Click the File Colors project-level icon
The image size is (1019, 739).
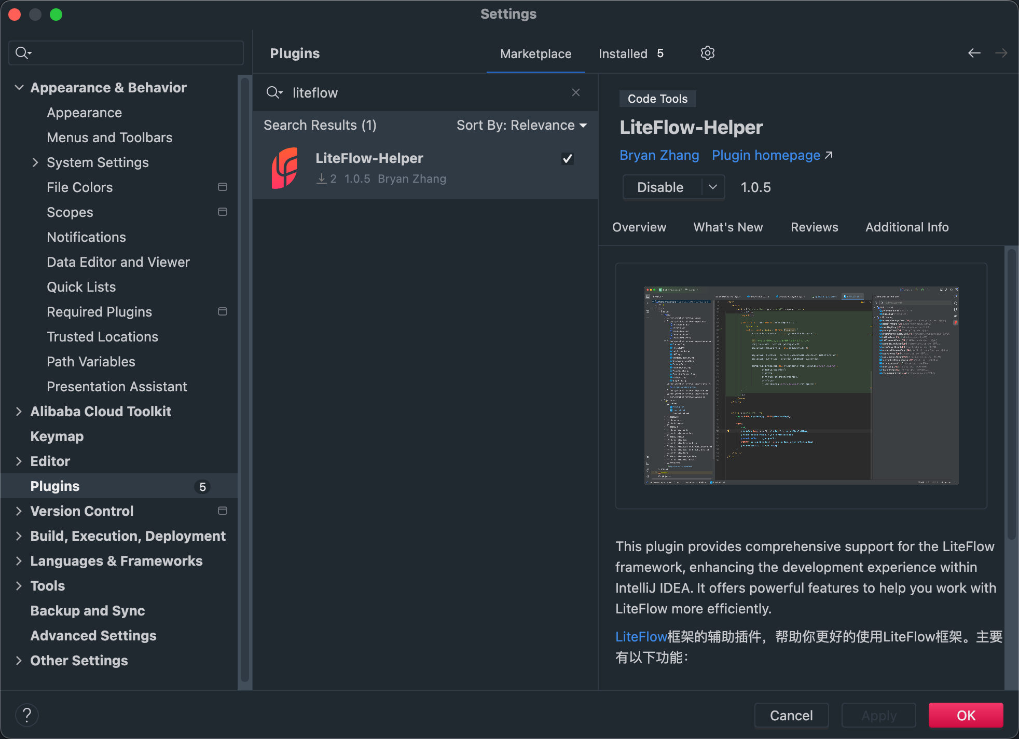tap(223, 187)
